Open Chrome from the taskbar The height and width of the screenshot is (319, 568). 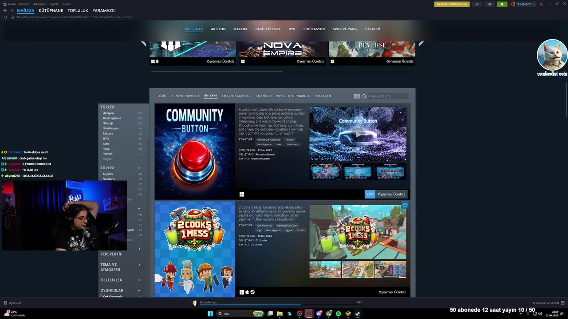[328, 314]
